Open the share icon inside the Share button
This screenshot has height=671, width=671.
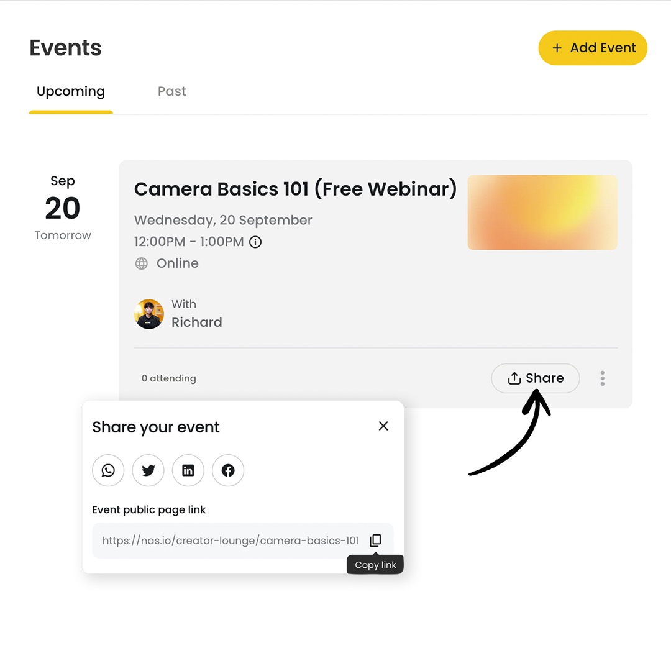[x=514, y=378]
